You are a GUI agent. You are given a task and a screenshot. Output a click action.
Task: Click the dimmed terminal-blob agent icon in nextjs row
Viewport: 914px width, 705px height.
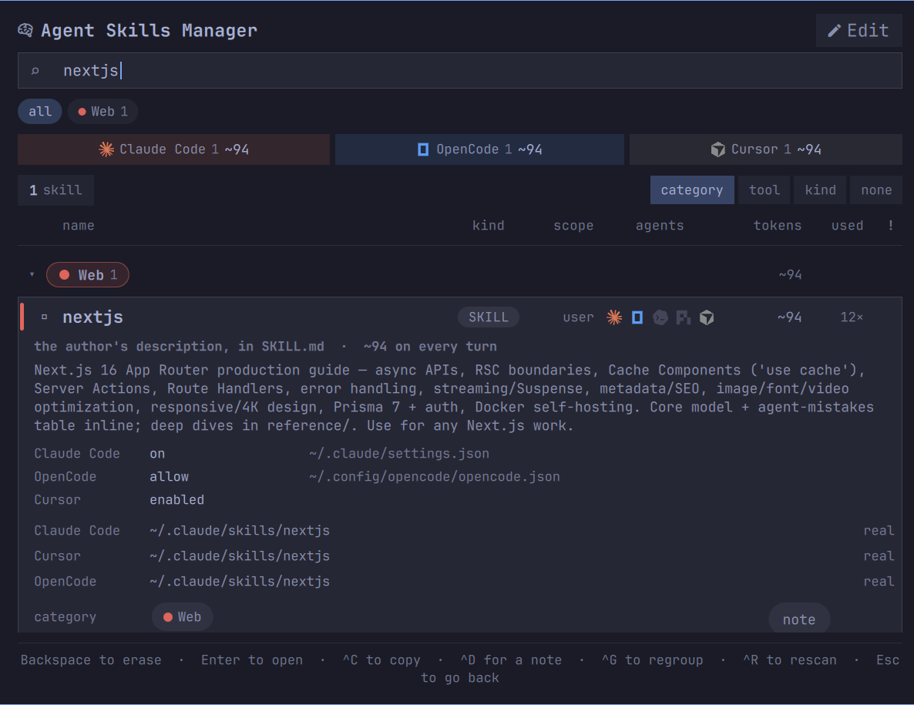pyautogui.click(x=660, y=317)
